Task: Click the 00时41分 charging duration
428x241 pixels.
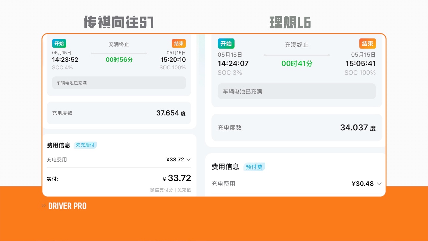Action: click(297, 63)
